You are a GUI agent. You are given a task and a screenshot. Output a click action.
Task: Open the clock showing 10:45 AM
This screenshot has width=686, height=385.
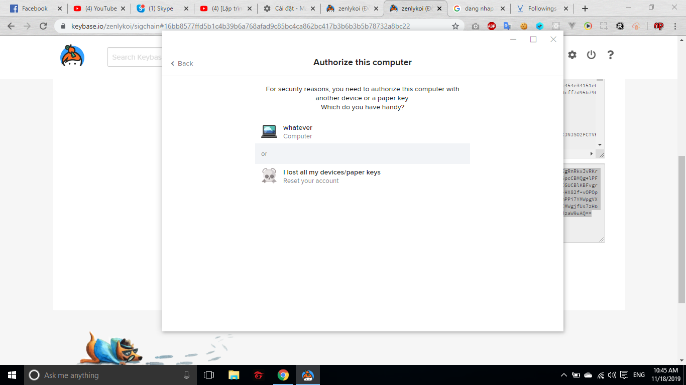[665, 375]
